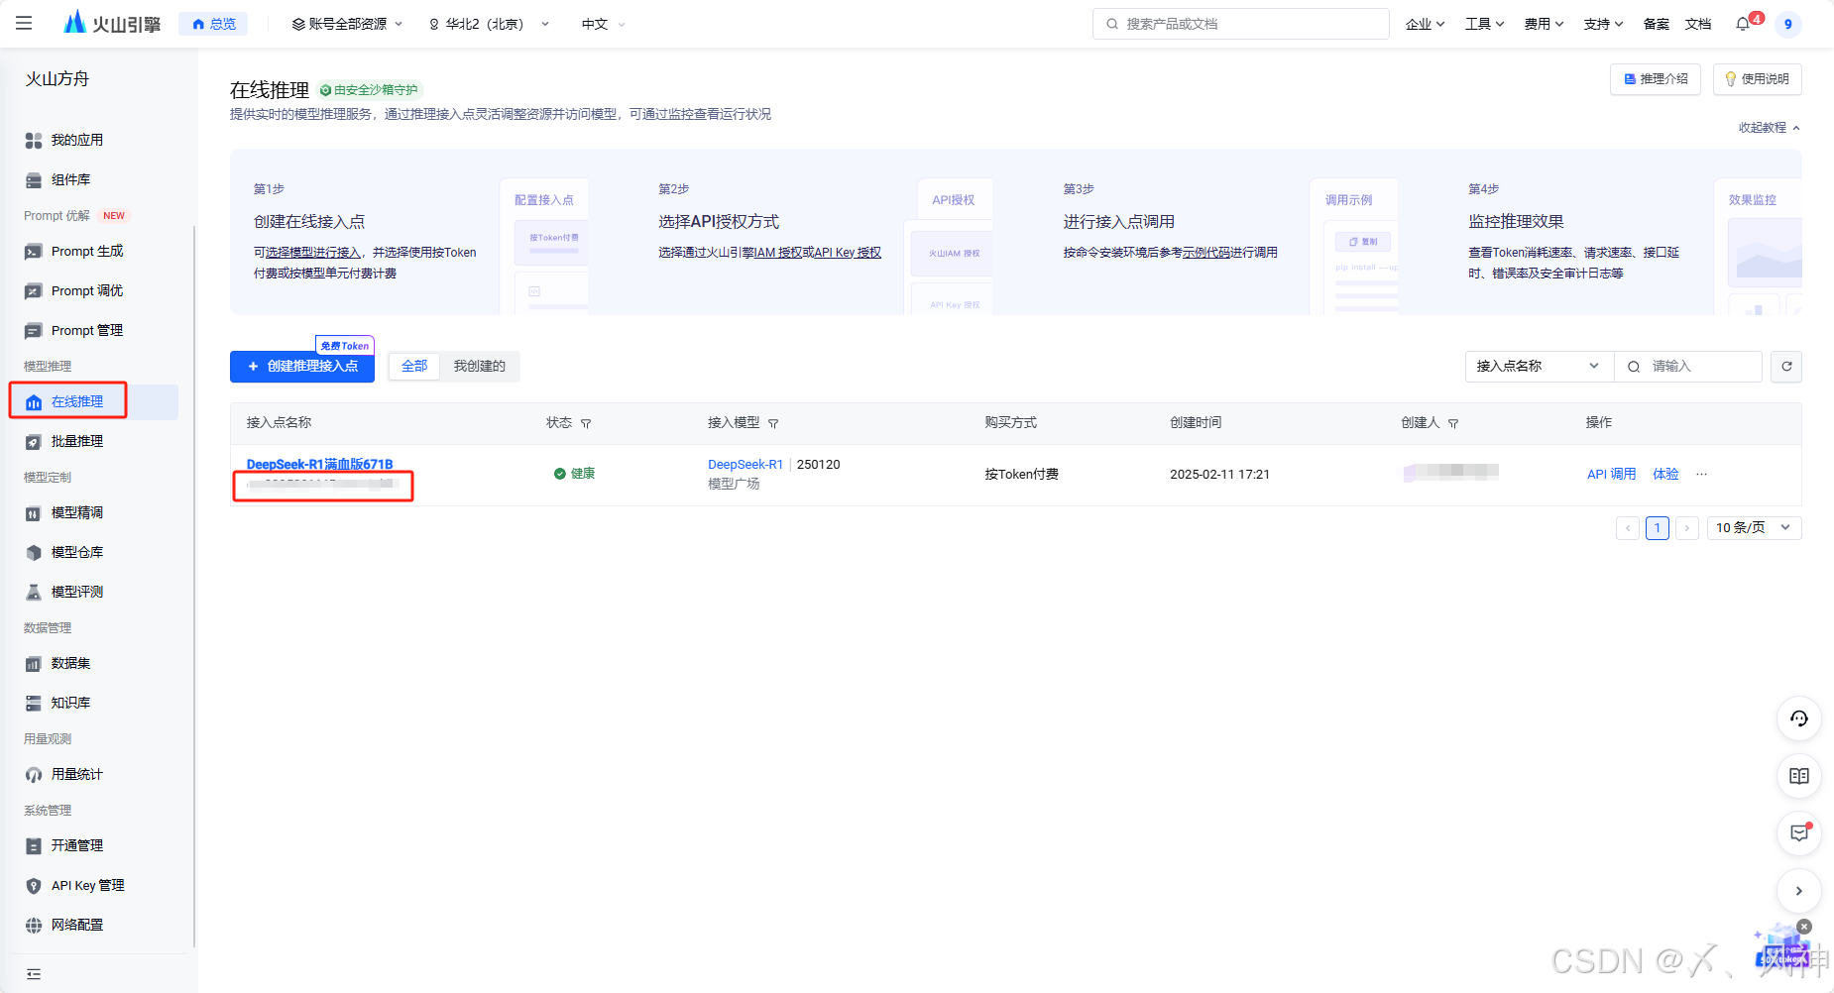Click 体验 for DeepSeek-R1 row

point(1665,475)
